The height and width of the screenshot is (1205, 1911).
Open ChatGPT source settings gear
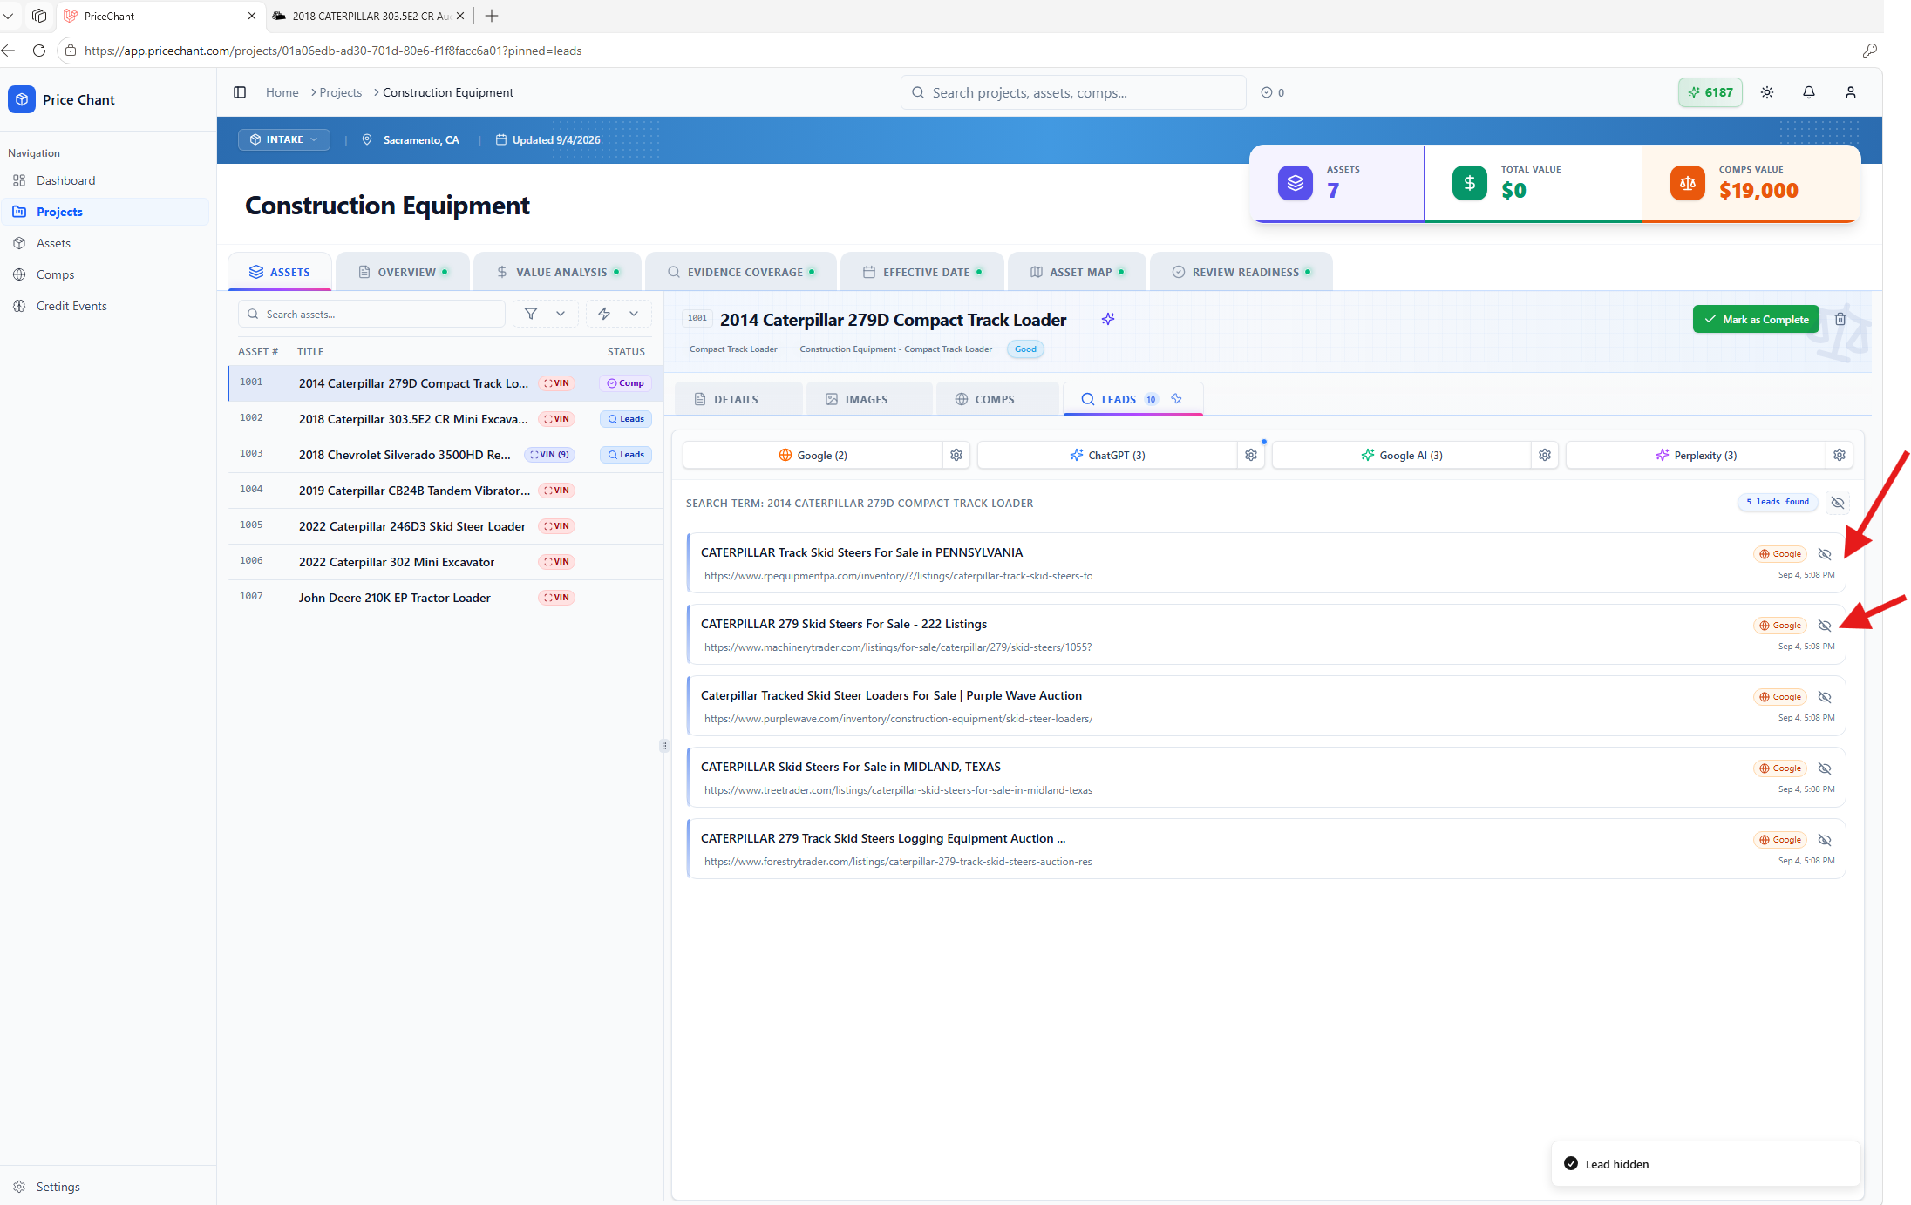click(x=1251, y=455)
